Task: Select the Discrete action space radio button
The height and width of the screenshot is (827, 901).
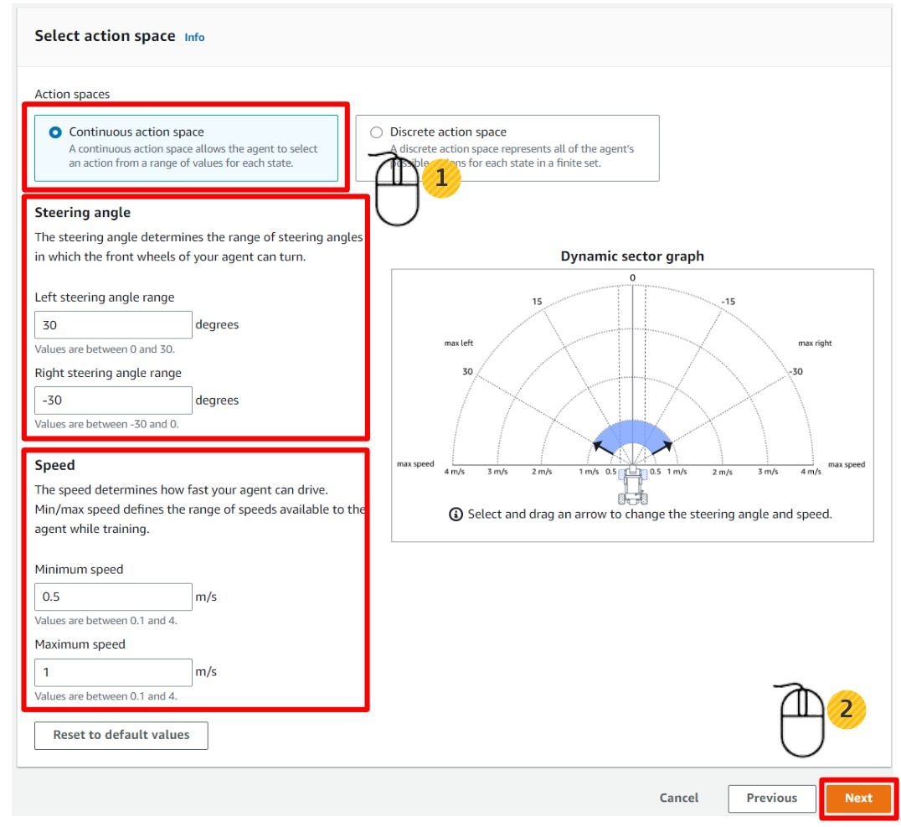Action: click(x=376, y=132)
